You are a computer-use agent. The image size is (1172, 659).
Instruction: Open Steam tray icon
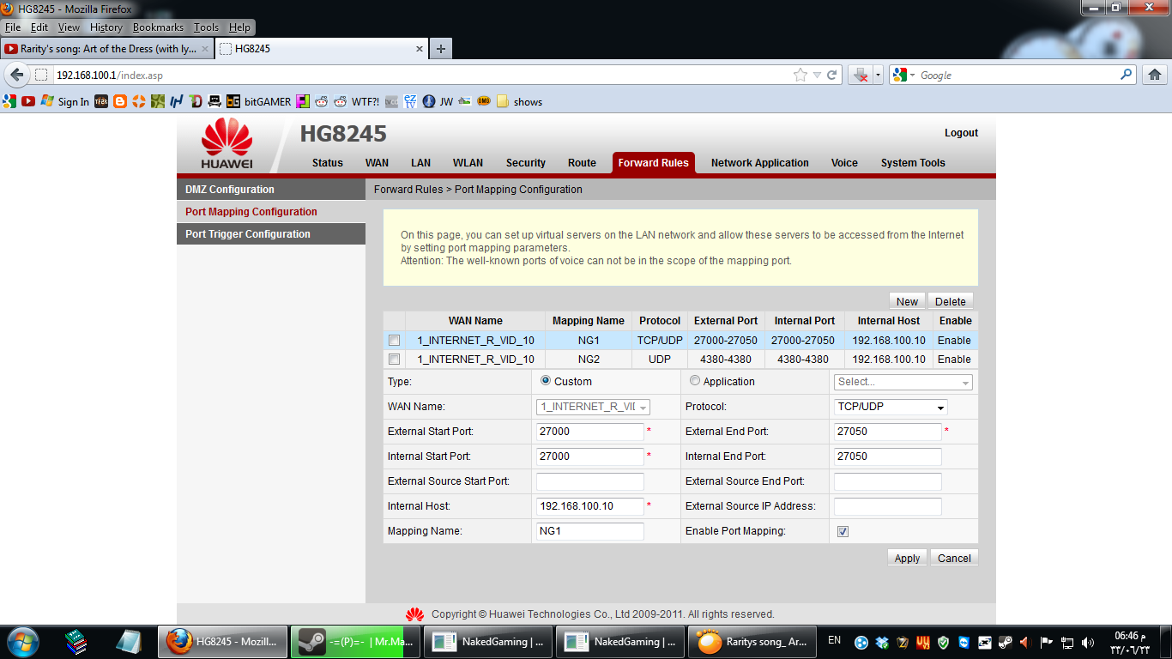(1005, 642)
